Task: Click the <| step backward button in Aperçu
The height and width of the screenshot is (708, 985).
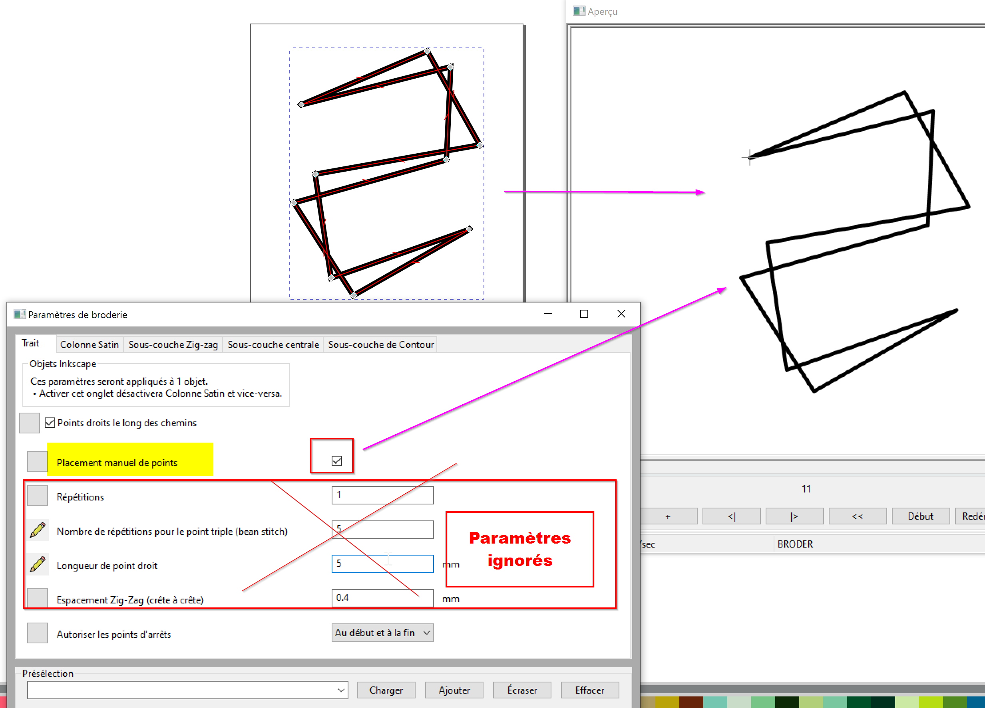Action: click(x=731, y=516)
